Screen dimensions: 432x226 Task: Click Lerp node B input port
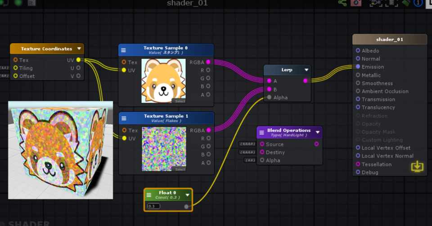(269, 89)
